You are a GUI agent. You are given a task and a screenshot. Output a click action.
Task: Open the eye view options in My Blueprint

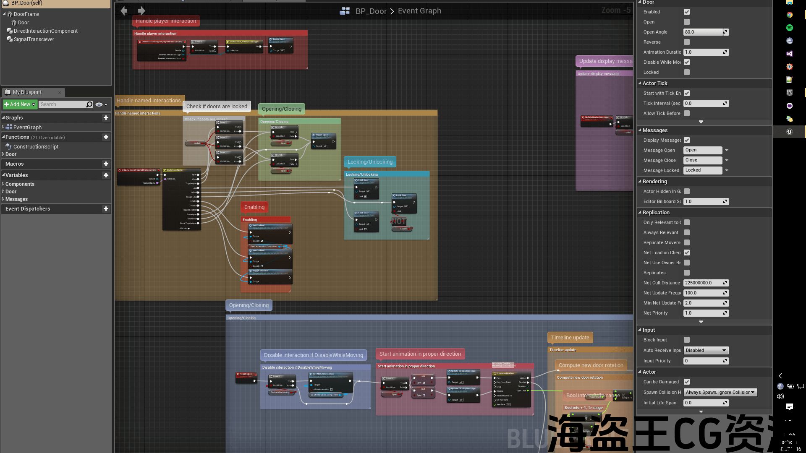point(101,104)
